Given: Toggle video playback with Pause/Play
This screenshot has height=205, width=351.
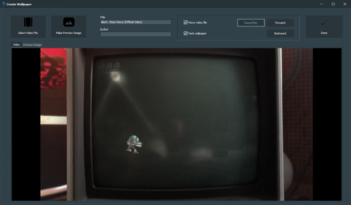Looking at the screenshot, I should coord(251,23).
